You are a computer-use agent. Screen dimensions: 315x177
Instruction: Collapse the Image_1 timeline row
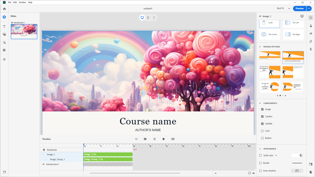point(43,155)
